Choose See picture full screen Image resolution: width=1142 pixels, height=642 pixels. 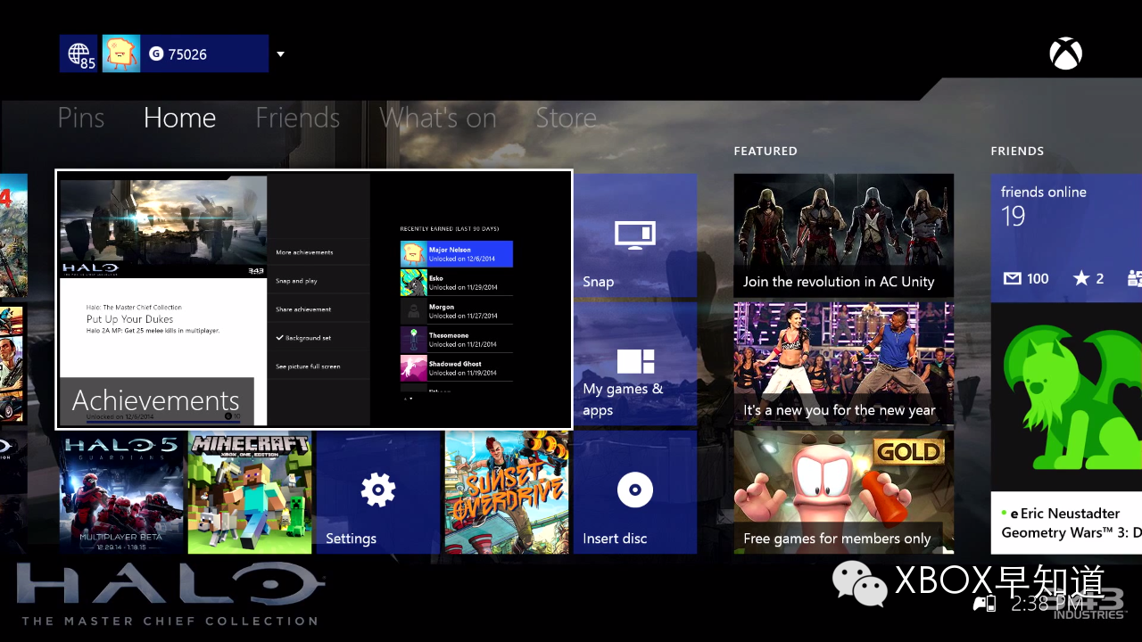[x=319, y=366]
